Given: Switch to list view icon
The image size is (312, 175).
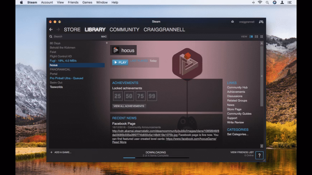Looking at the screenshot, I should click(x=256, y=36).
